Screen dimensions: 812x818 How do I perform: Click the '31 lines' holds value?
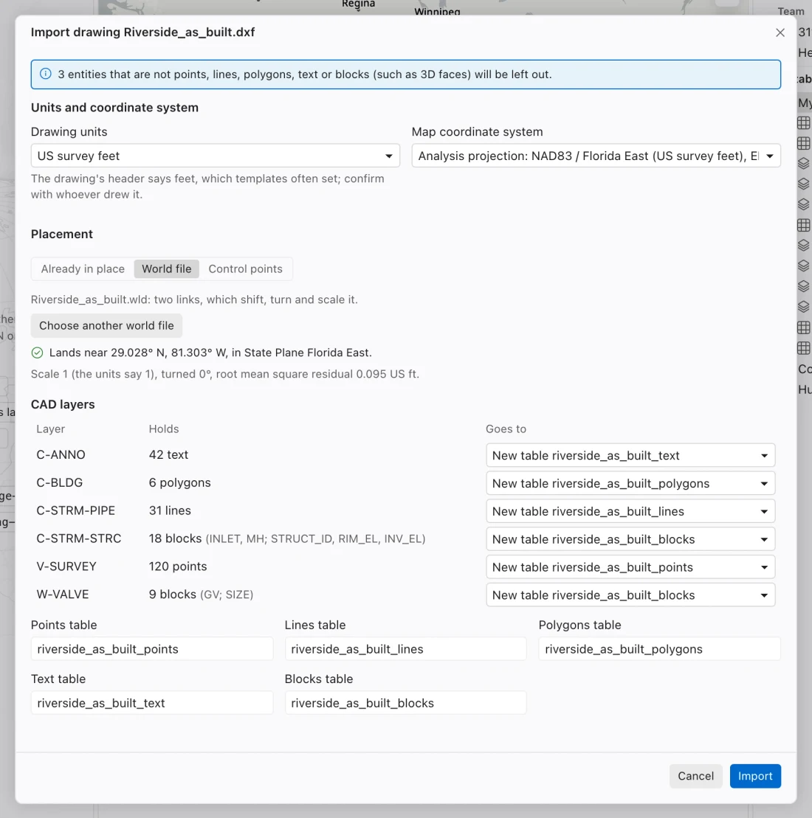point(170,510)
